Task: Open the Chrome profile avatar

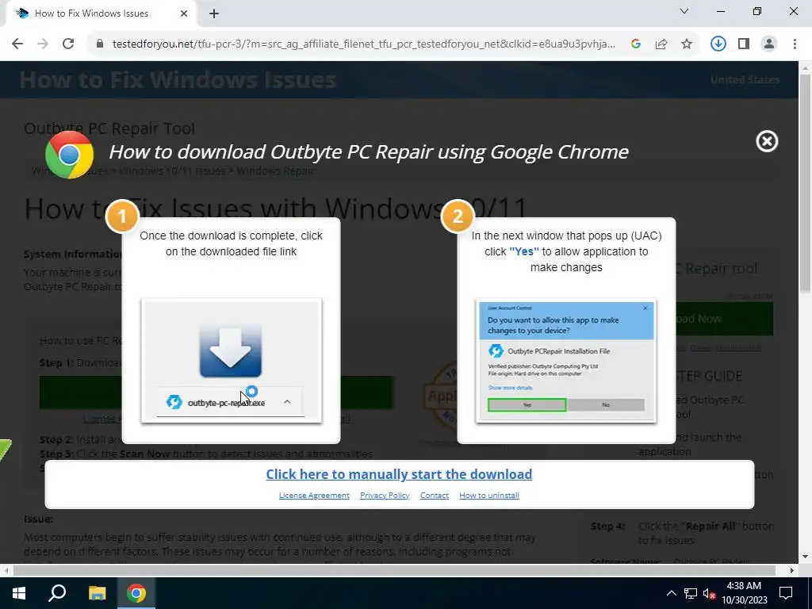Action: (769, 44)
